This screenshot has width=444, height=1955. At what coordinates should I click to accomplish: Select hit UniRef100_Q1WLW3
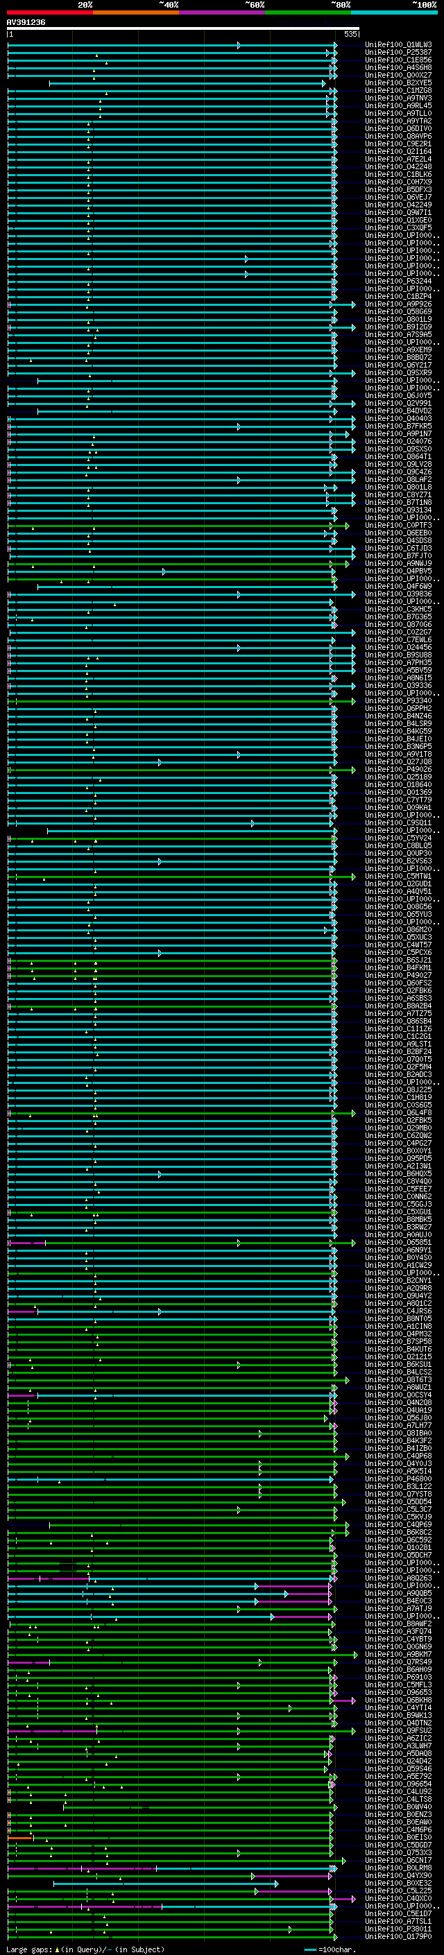(x=398, y=45)
